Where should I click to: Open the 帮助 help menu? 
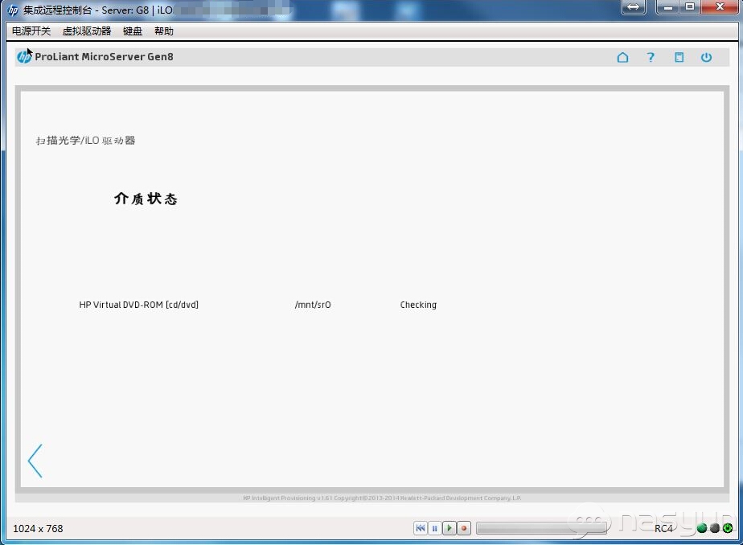[x=164, y=31]
